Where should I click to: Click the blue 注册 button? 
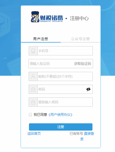pyautogui.click(x=61, y=127)
